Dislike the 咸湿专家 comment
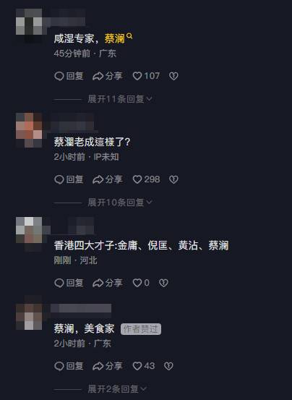 point(173,76)
